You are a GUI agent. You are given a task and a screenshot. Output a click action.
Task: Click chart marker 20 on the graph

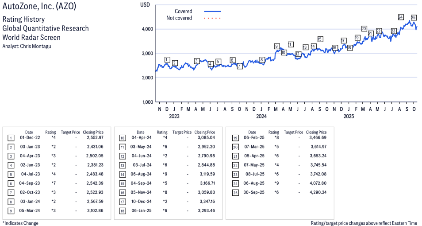(364, 29)
